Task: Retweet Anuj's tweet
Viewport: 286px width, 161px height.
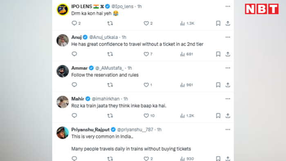Action: 110,54
